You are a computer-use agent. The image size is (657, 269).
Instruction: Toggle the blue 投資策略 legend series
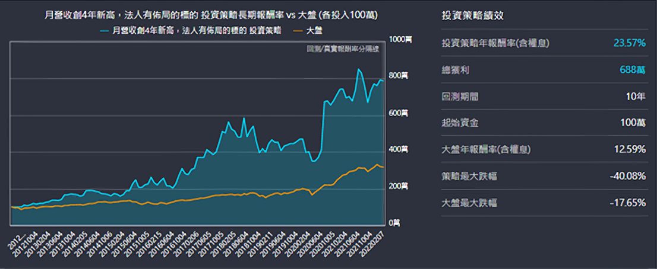tap(196, 28)
